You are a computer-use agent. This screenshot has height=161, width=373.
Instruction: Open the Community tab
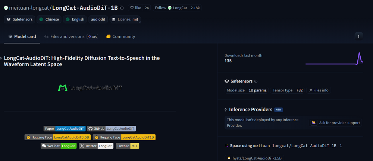[120, 36]
